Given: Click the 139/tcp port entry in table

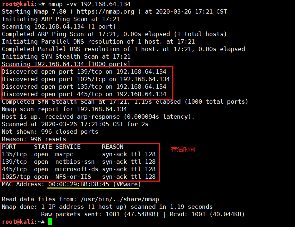Looking at the screenshot, I should 14,162.
